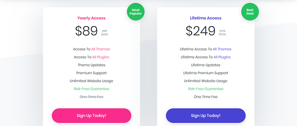The width and height of the screenshot is (297, 126).
Task: Click the $89 price
Action: click(86, 31)
